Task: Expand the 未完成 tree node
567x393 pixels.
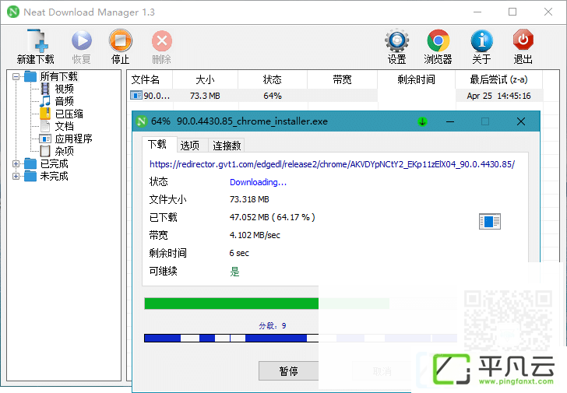Action: click(x=16, y=177)
